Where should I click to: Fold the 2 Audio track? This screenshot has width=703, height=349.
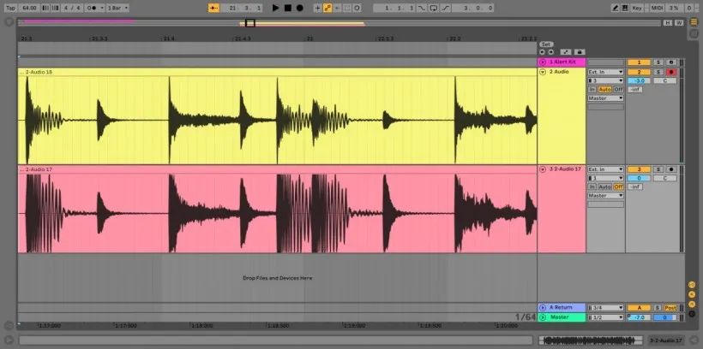tap(543, 72)
